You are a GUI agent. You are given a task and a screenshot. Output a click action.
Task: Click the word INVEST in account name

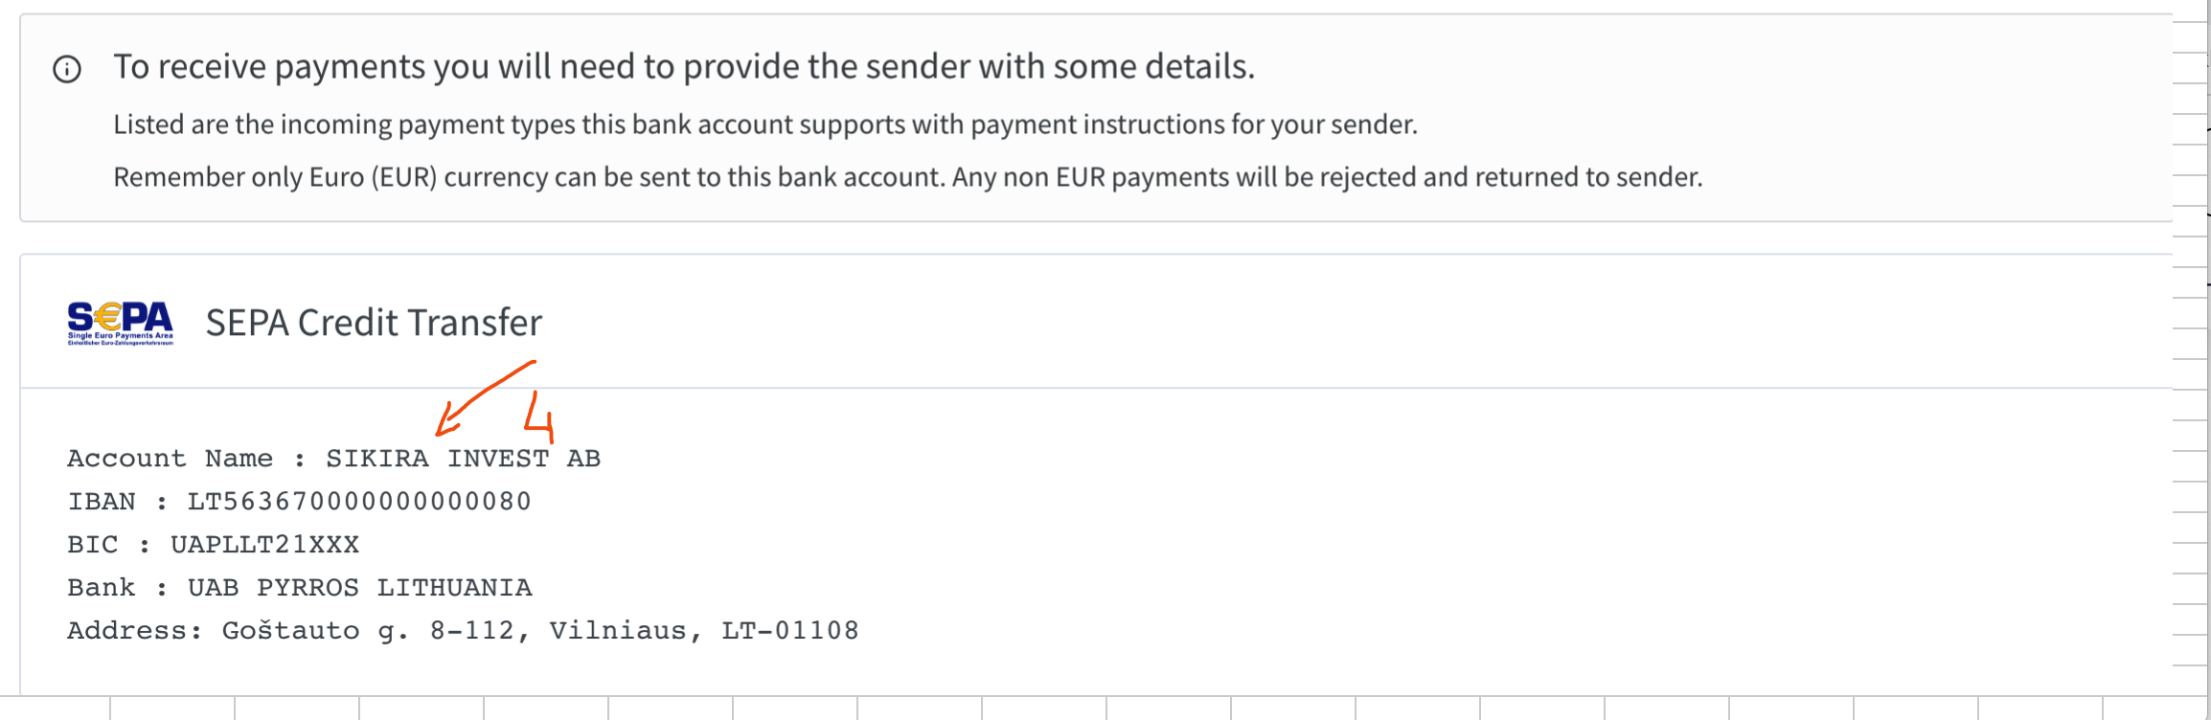[498, 459]
